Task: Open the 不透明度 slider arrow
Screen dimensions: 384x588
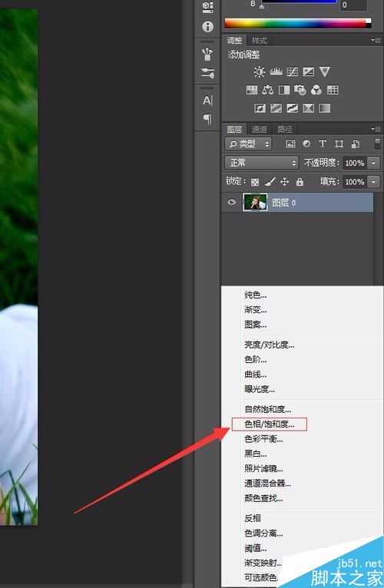Action: [x=373, y=163]
